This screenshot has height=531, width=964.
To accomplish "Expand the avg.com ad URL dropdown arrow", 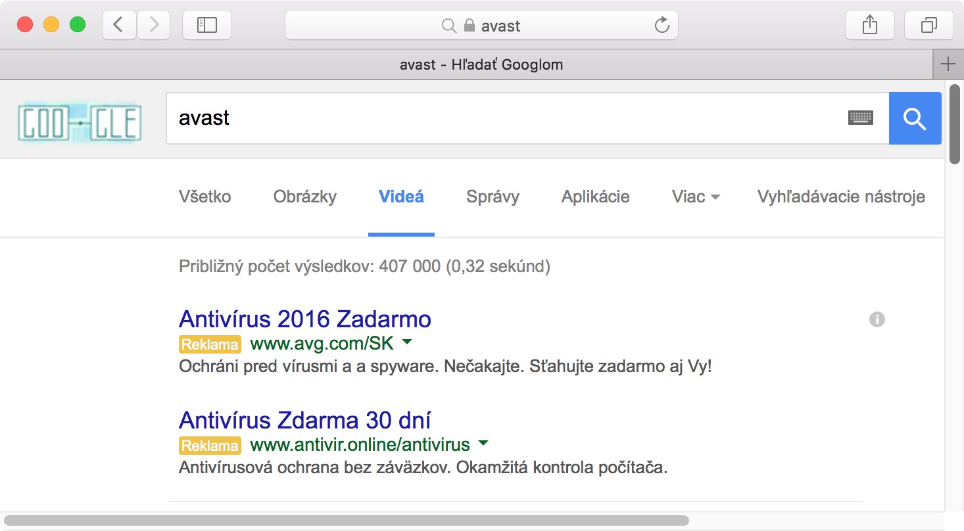I will point(406,342).
